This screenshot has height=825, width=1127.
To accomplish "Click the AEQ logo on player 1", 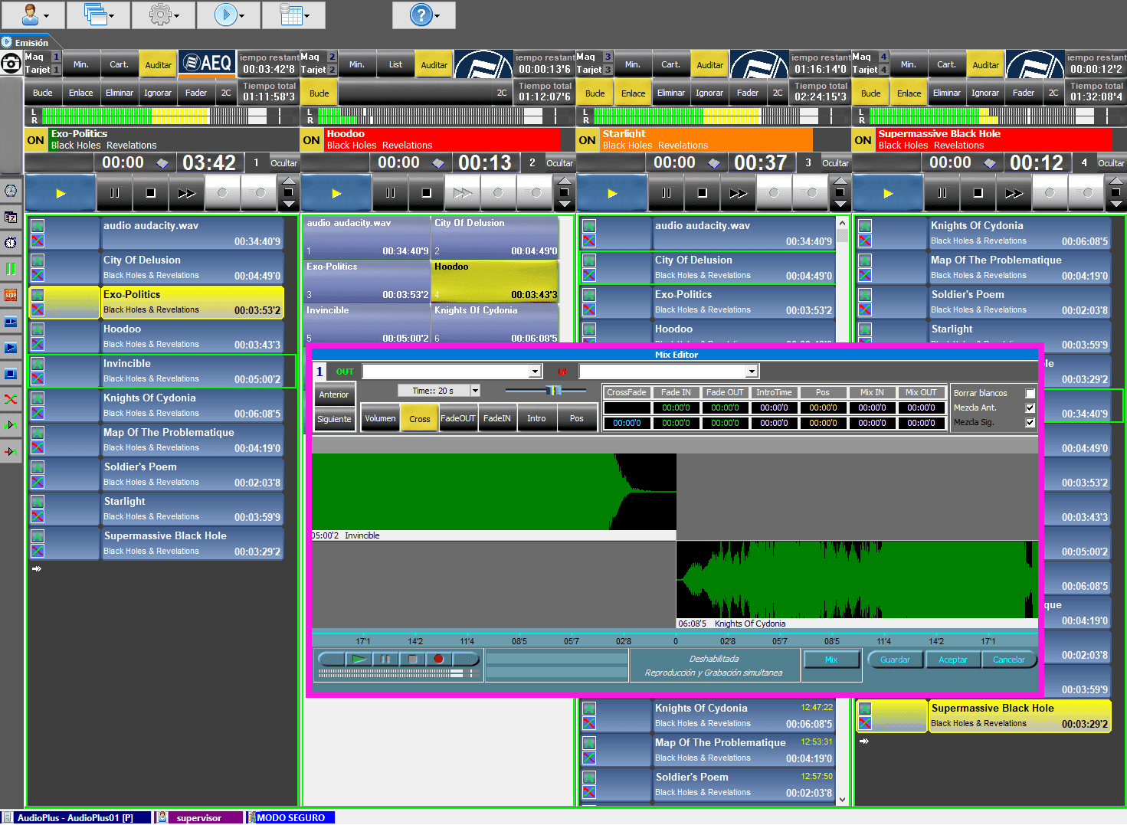I will (x=208, y=64).
